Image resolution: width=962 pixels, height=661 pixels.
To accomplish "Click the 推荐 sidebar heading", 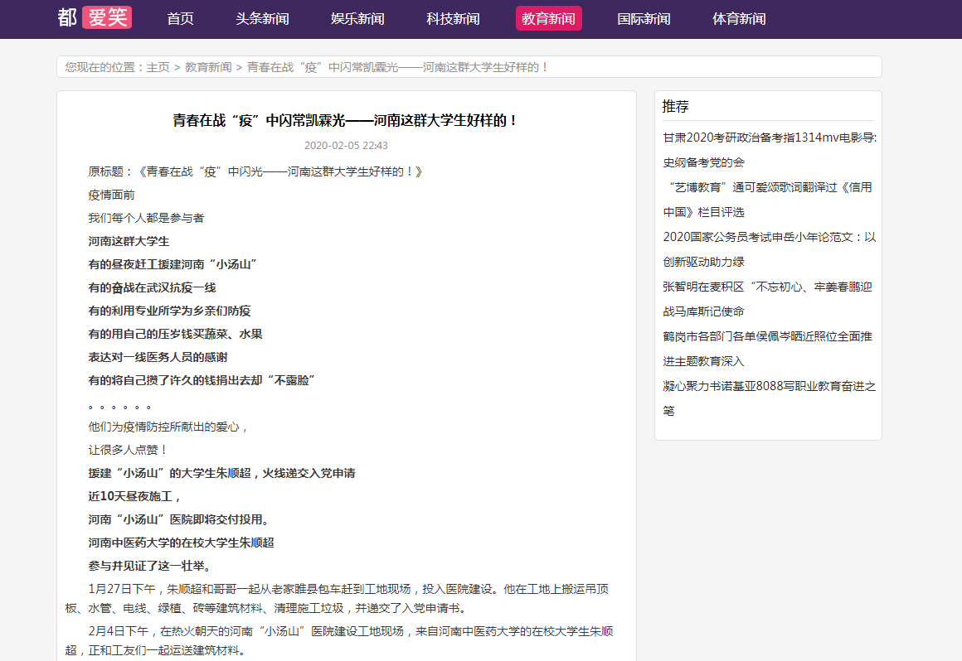I will [675, 107].
